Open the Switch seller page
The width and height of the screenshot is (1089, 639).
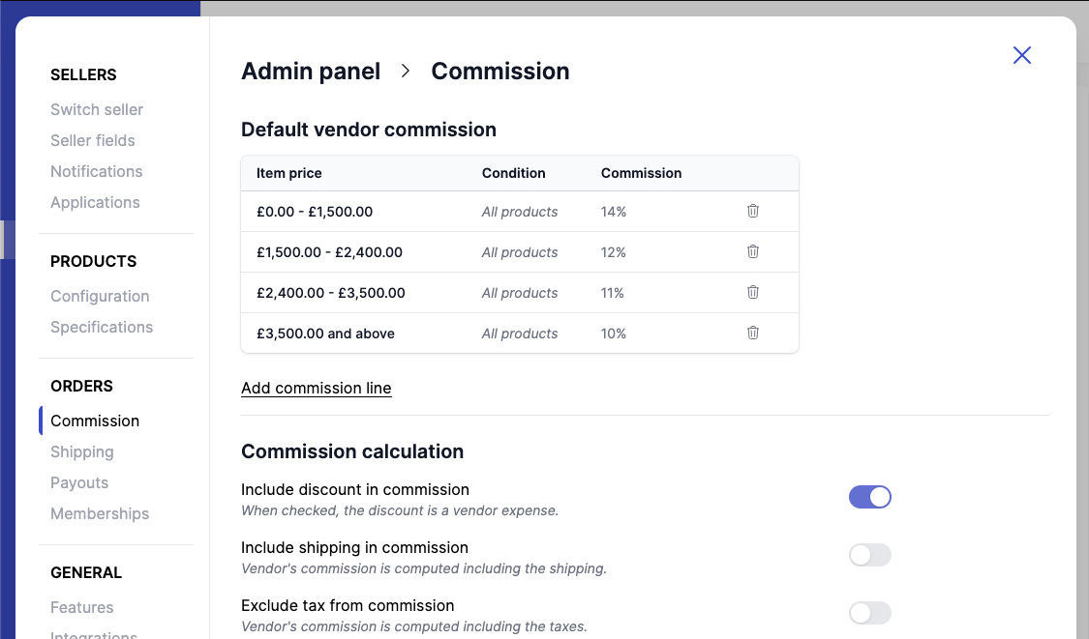click(x=97, y=109)
